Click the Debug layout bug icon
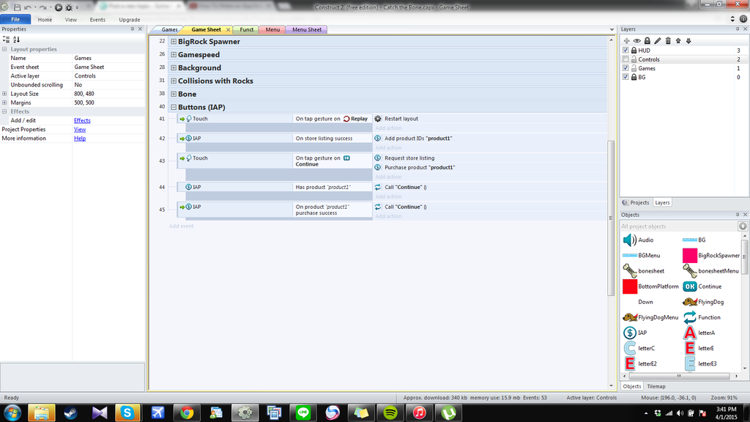750x422 pixels. tap(69, 7)
